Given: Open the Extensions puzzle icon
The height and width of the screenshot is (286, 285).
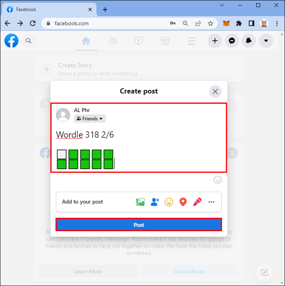Looking at the screenshot, I should (239, 23).
